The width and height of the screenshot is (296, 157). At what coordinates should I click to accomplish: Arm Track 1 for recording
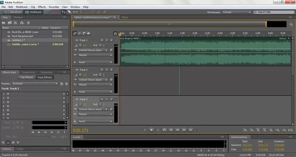point(111,40)
